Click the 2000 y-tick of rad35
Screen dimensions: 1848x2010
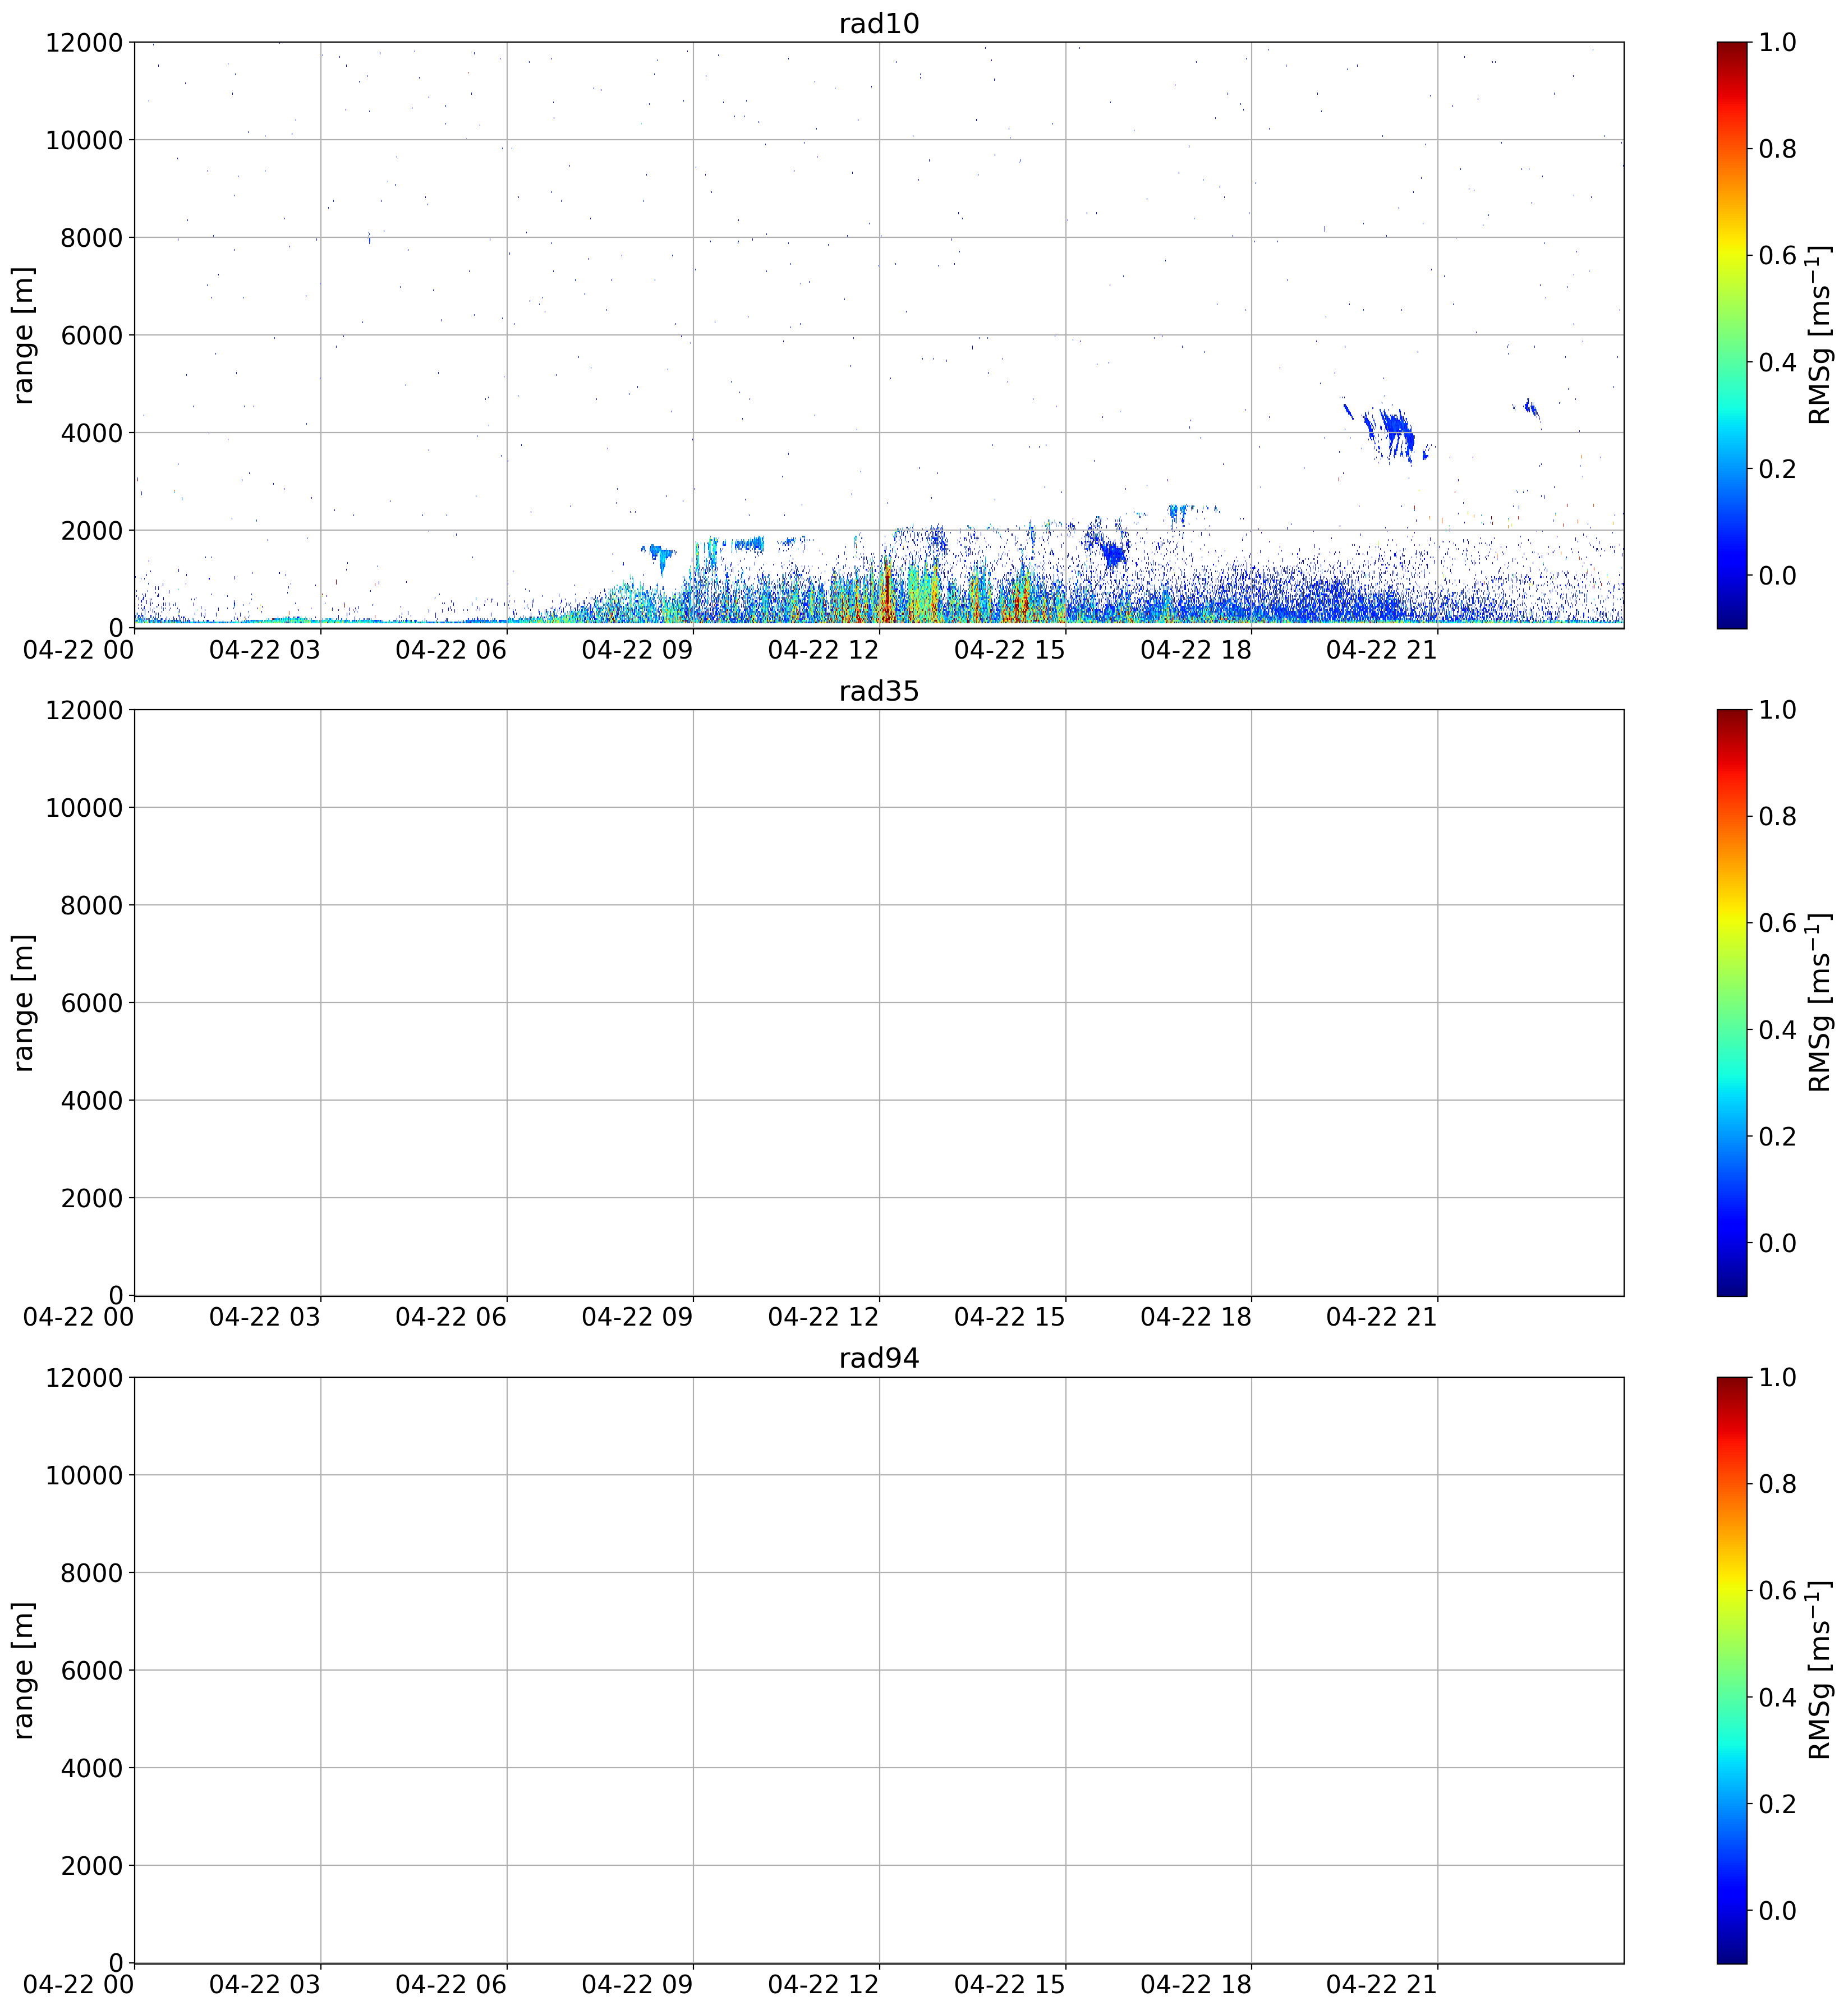92,1198
